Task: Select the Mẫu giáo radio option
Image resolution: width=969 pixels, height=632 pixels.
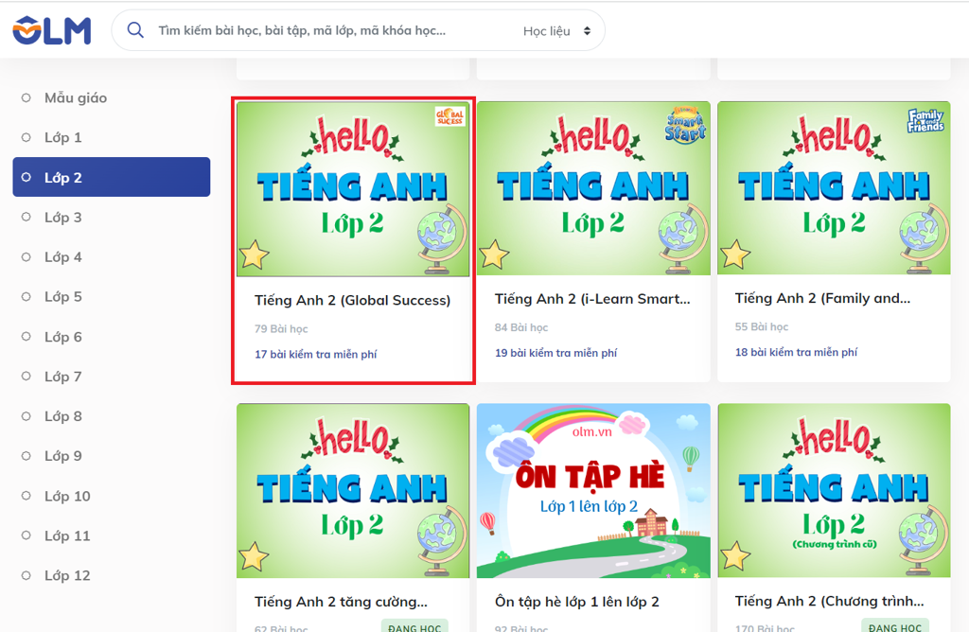Action: (x=26, y=97)
